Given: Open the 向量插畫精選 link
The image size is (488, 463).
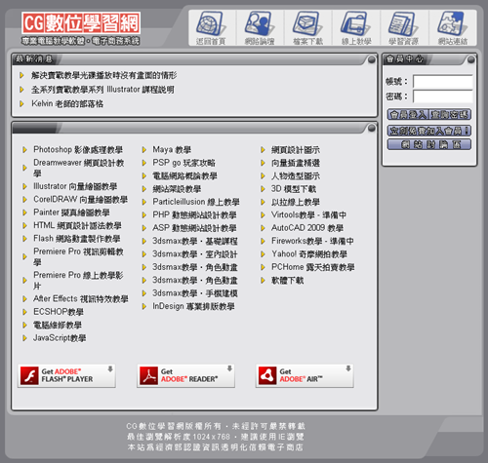Looking at the screenshot, I should (296, 163).
